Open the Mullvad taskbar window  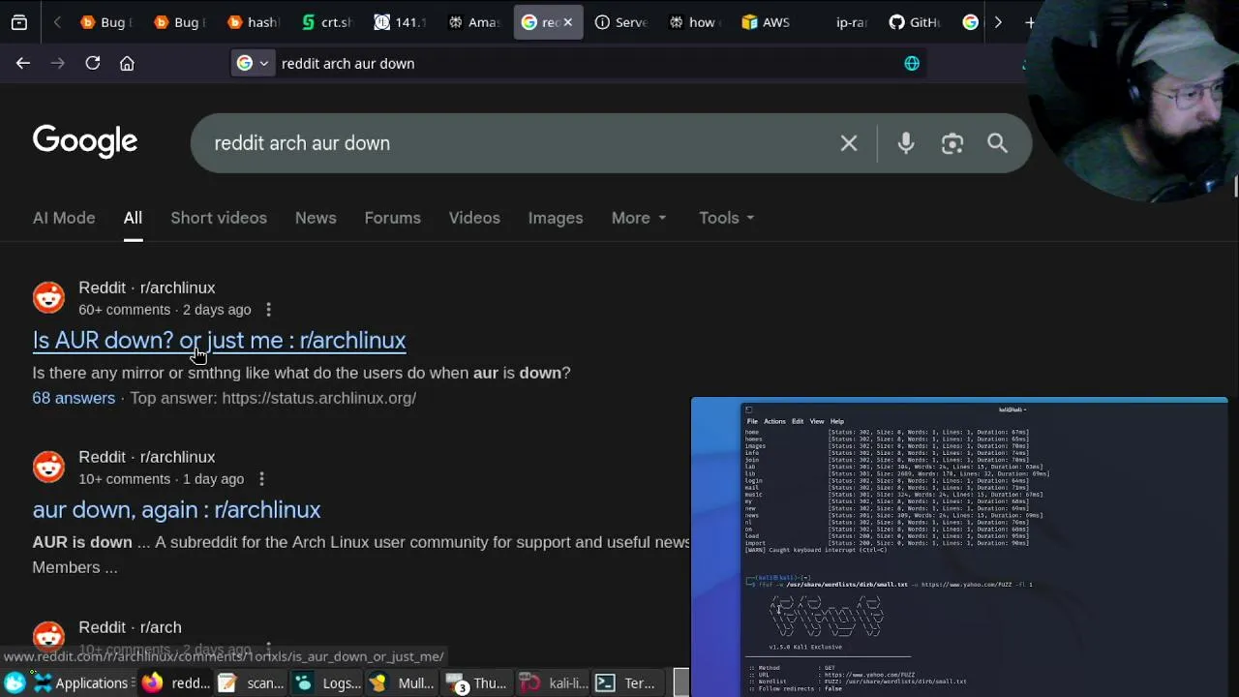pyautogui.click(x=402, y=683)
